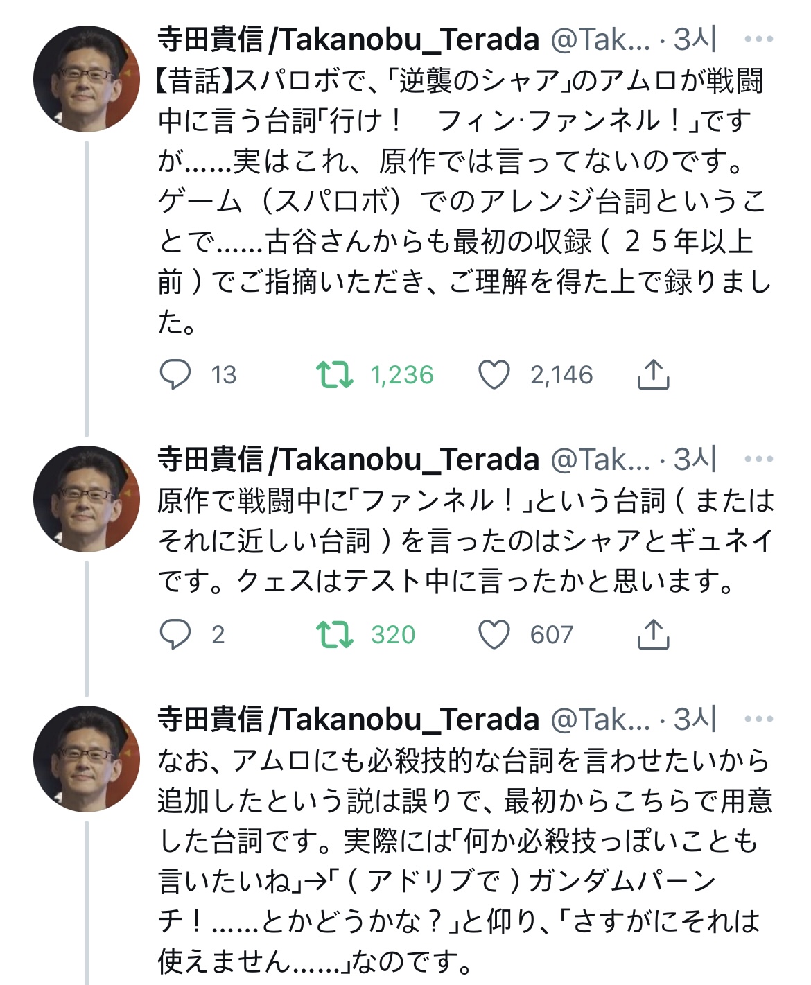This screenshot has height=985, width=811.
Task: Share the first tweet via share icon
Action: pyautogui.click(x=653, y=375)
